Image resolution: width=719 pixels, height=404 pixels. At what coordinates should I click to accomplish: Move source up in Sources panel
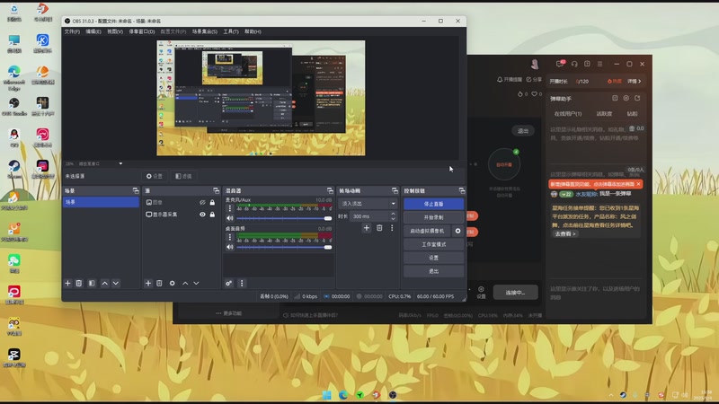(185, 284)
